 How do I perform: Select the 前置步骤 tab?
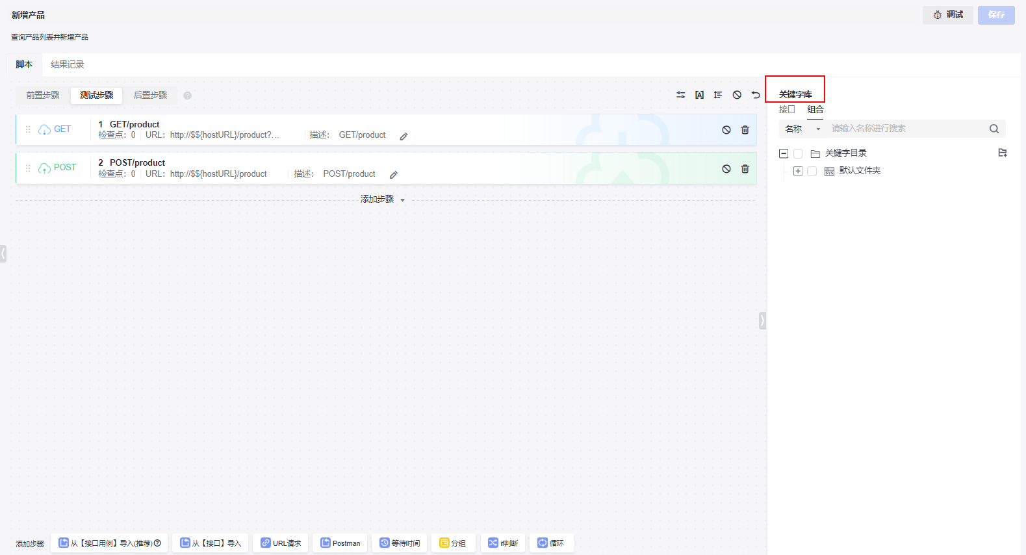click(x=43, y=95)
